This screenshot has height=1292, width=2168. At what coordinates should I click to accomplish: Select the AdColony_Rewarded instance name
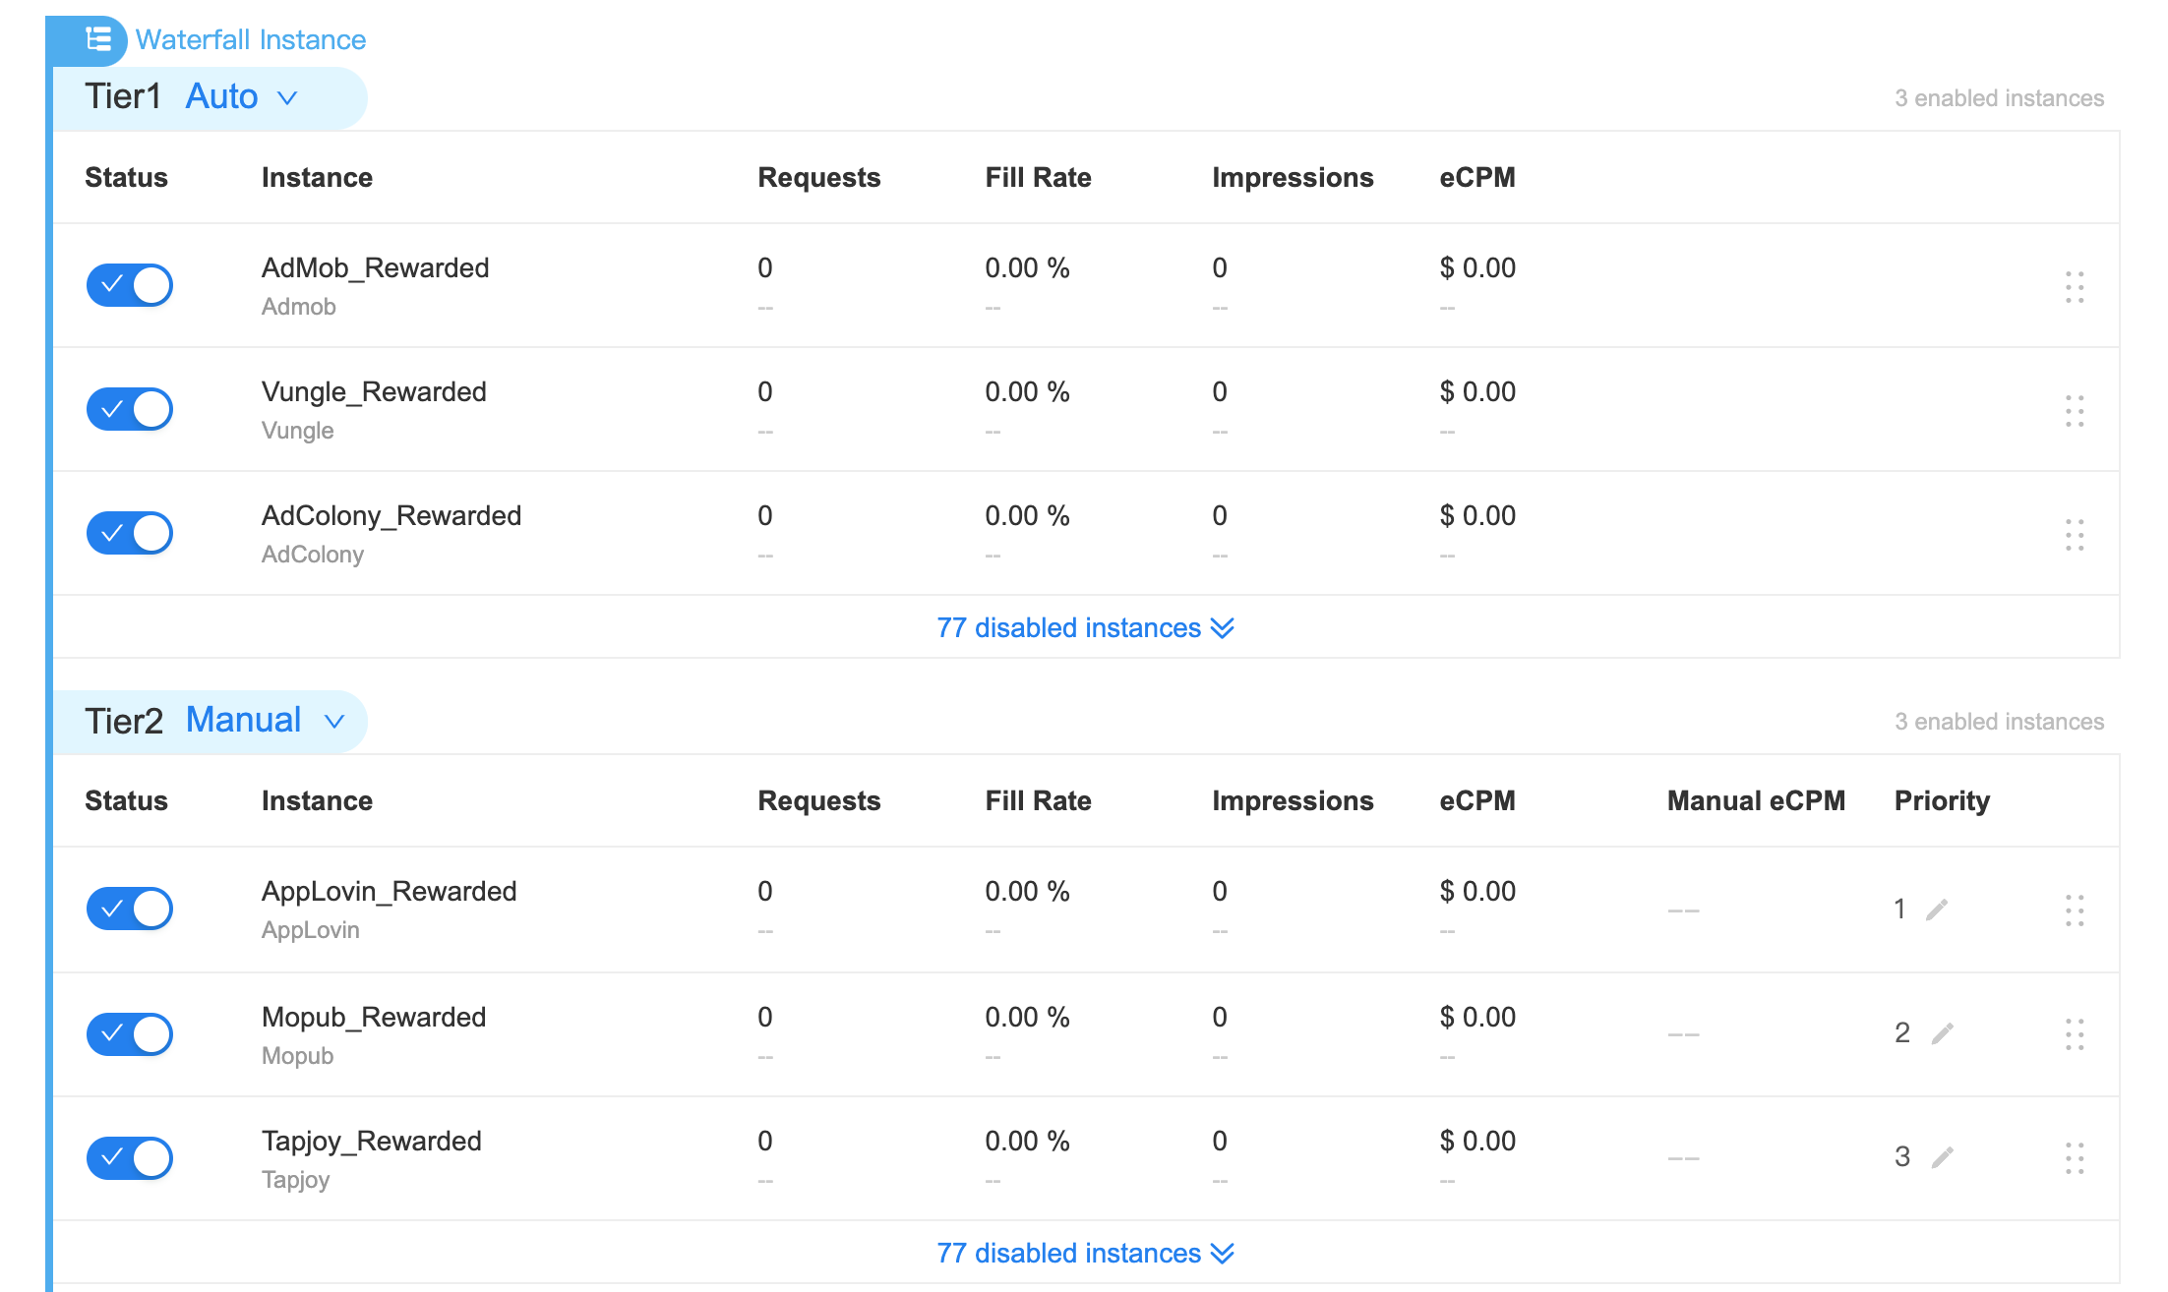[391, 515]
